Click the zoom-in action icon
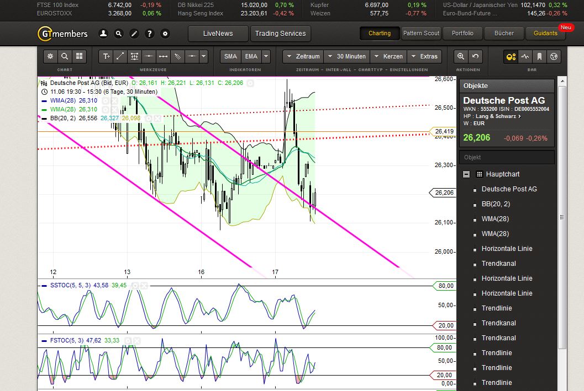The image size is (584, 391). [x=461, y=56]
